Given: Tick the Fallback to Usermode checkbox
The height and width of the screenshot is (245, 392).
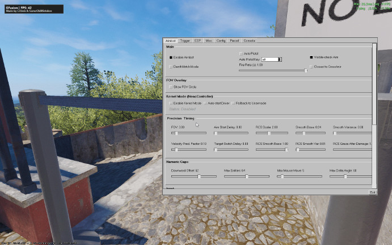Looking at the screenshot, I should [234, 103].
